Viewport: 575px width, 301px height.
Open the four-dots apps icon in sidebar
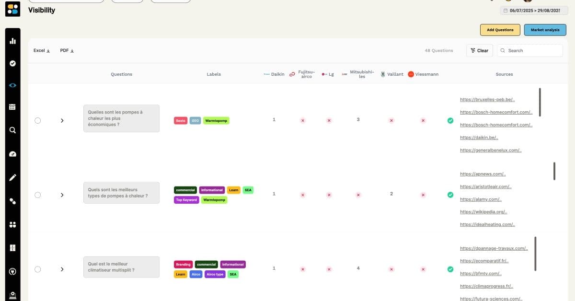coord(13,224)
